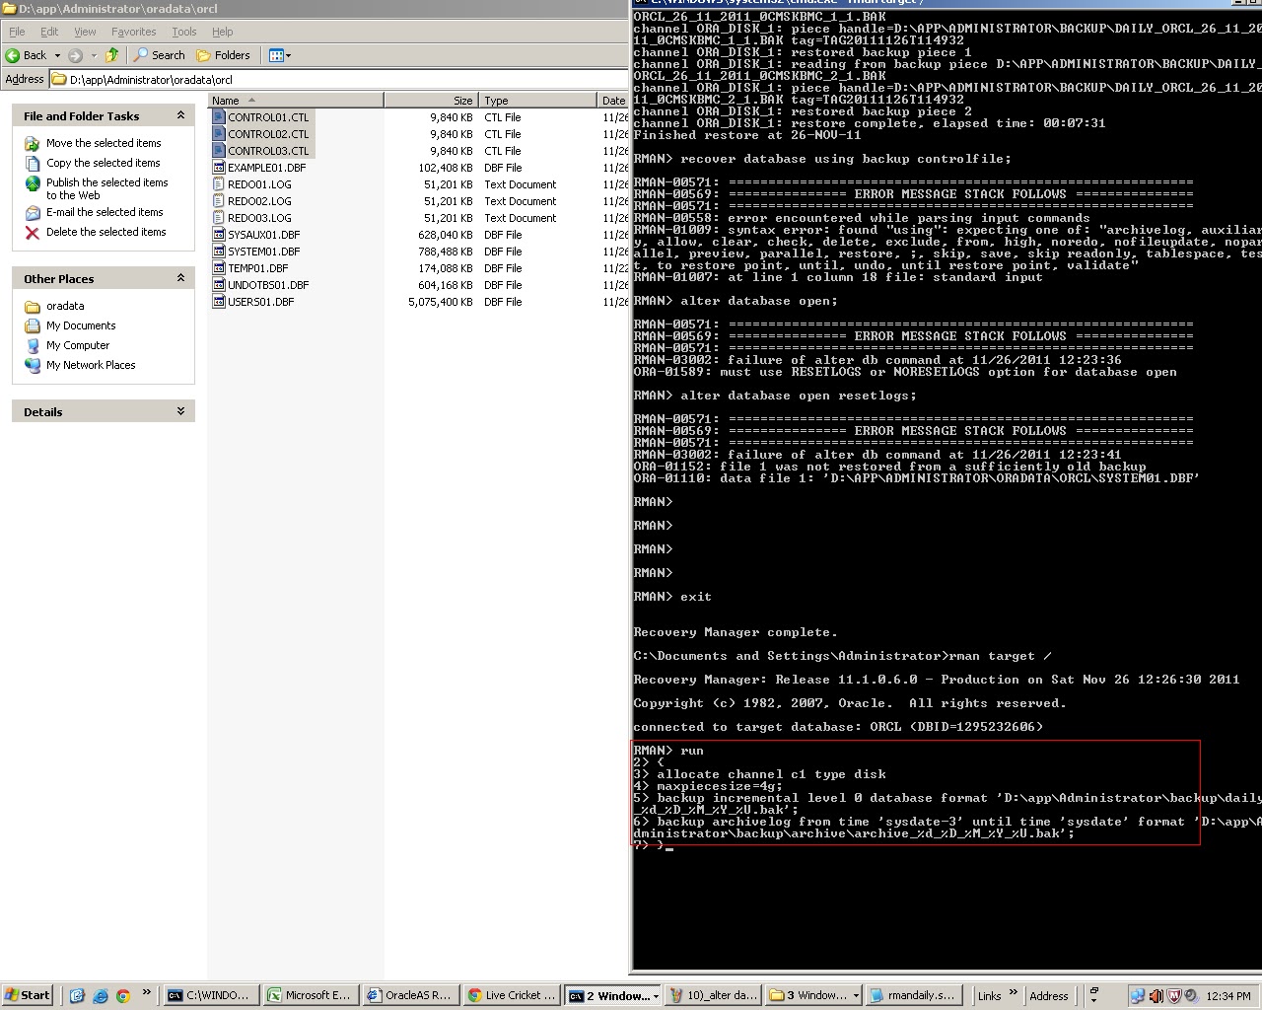Open the Back button dropdown arrow

(56, 55)
